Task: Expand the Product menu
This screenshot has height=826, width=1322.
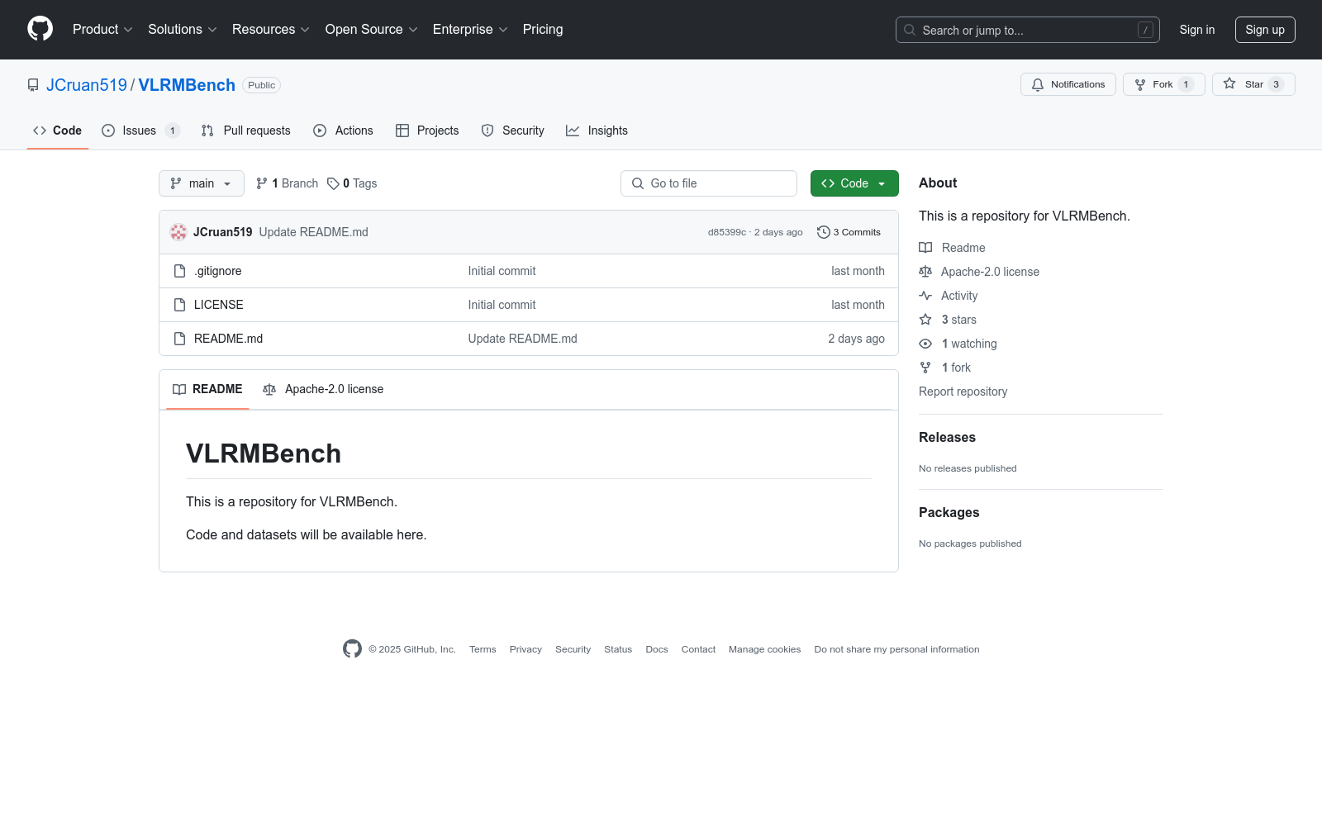Action: pyautogui.click(x=102, y=29)
